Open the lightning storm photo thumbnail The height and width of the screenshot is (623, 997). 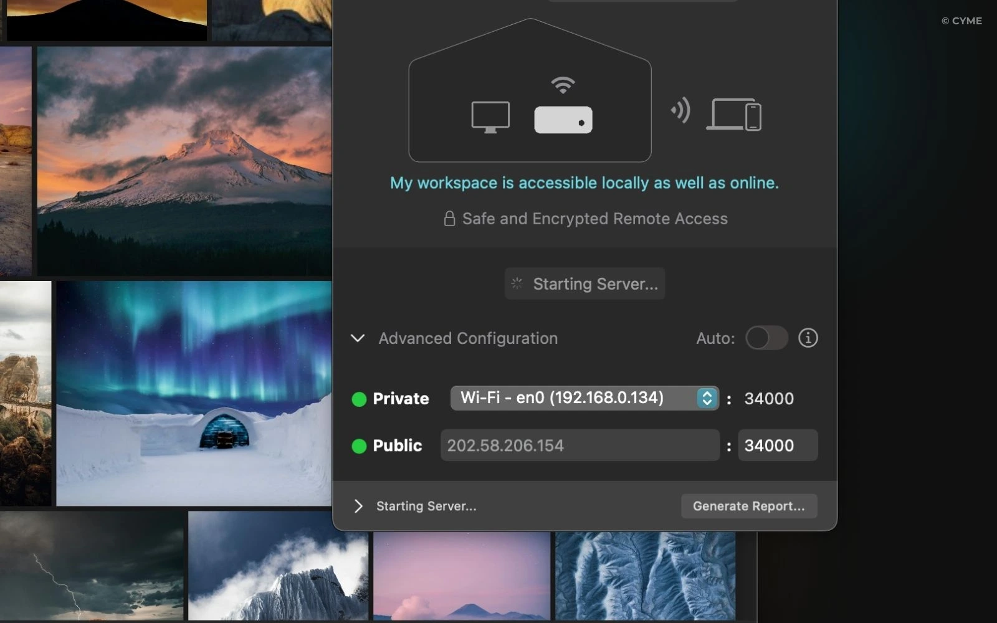92,566
